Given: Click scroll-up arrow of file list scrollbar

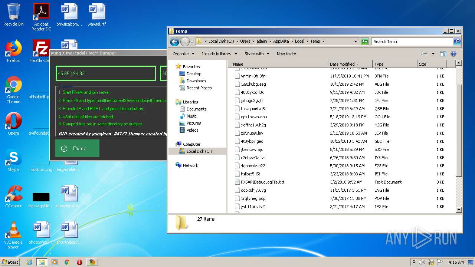Looking at the screenshot, I should (x=459, y=63).
